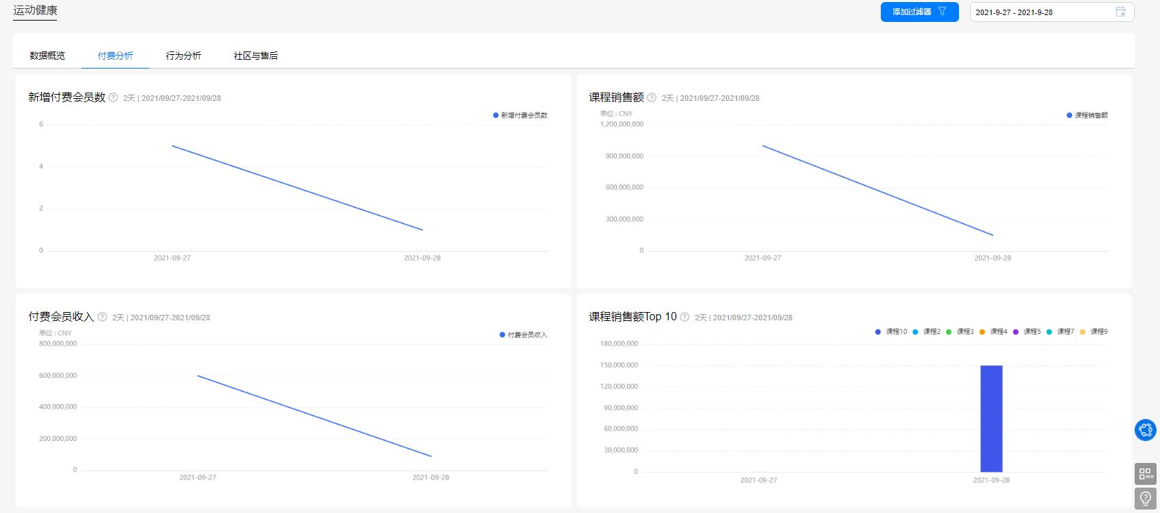Viewport: 1160px width, 513px height.
Task: Click help icon beside 课程销售额 title
Action: point(652,97)
